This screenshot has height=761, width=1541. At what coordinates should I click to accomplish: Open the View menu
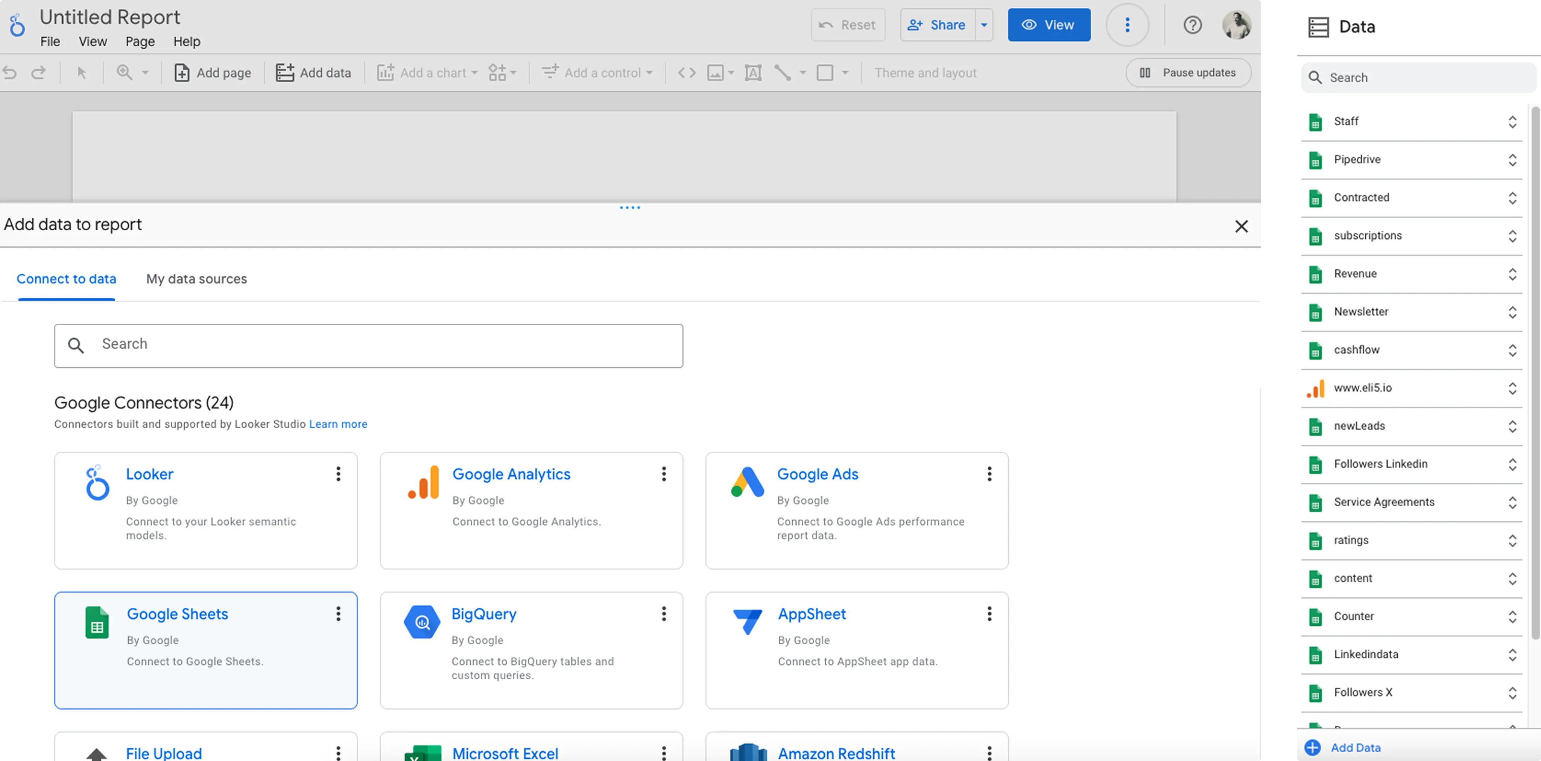93,42
